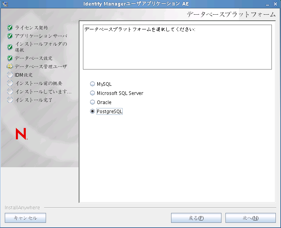Click the empty circle beside インストール前の概要

[x=10, y=83]
